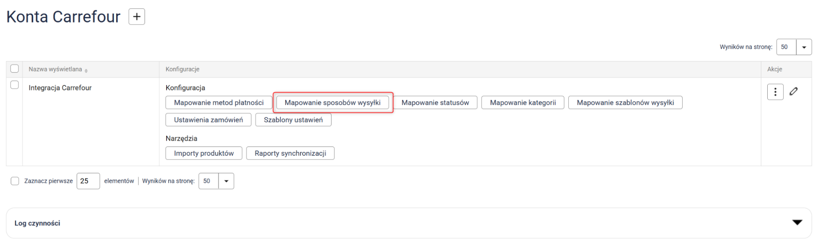
Task: Open Mapowanie sposobów wysyłki
Action: (332, 103)
